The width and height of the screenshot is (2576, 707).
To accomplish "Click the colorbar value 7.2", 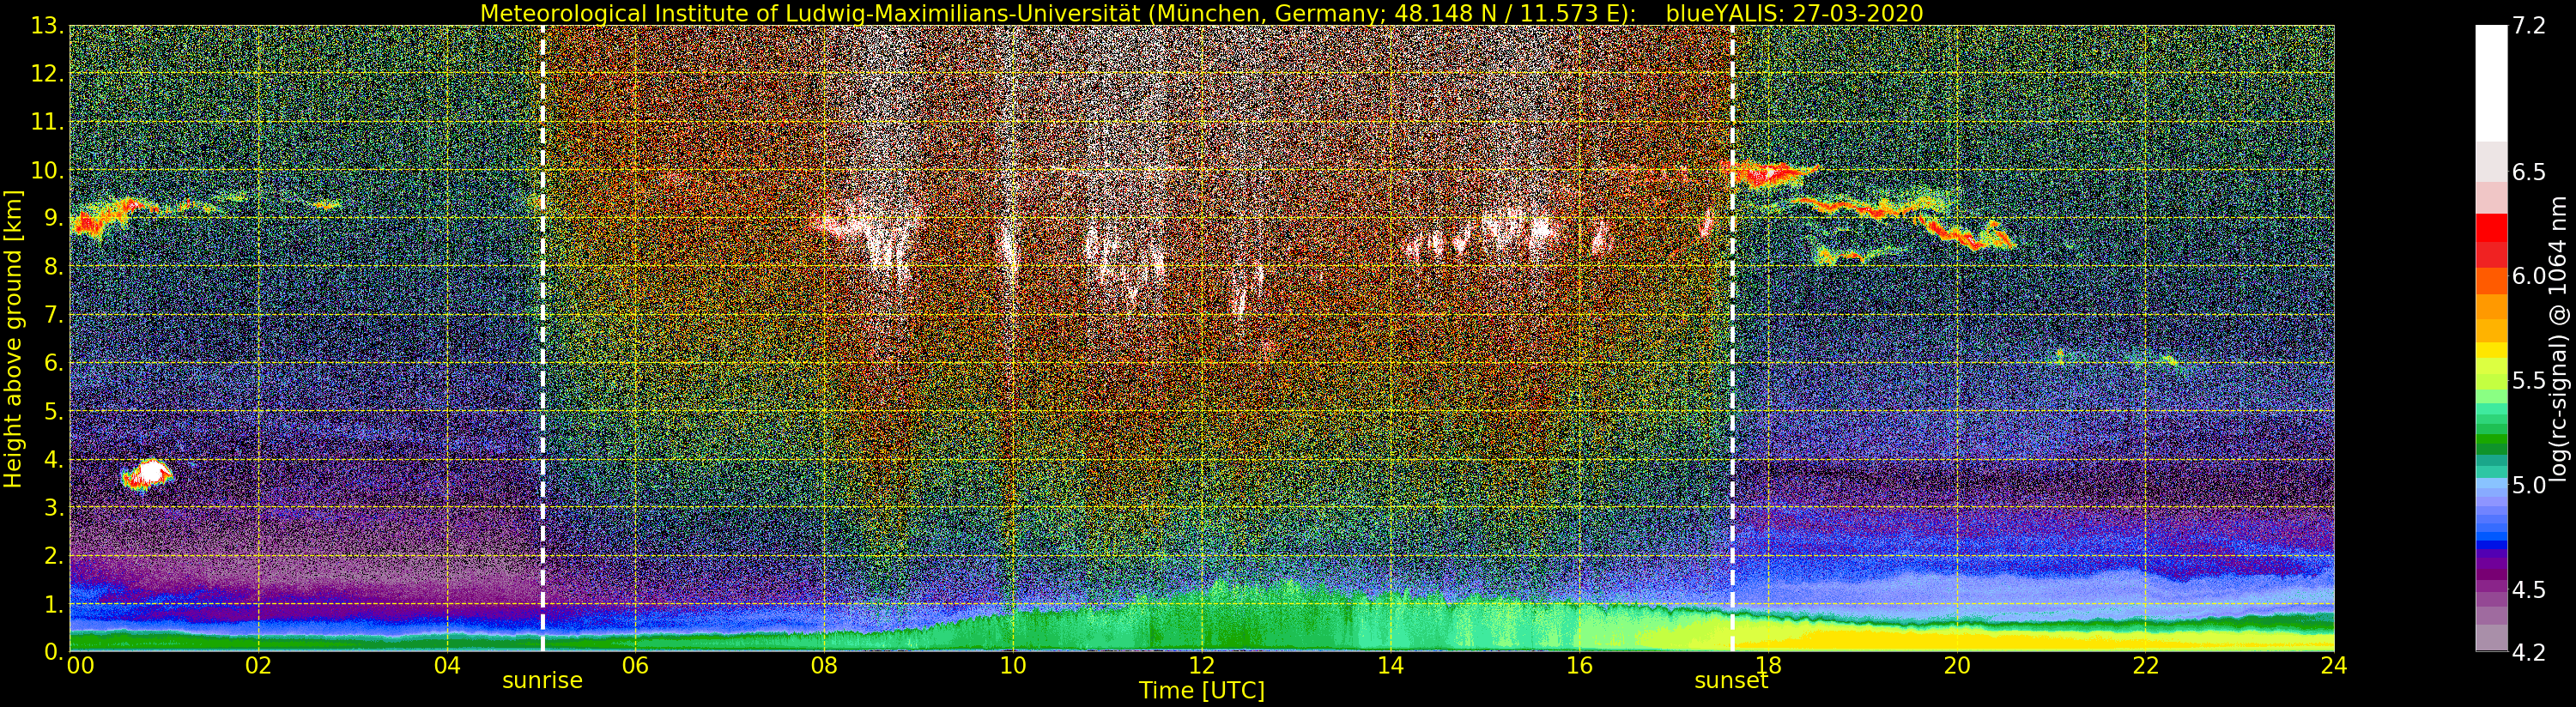I will (x=2529, y=26).
